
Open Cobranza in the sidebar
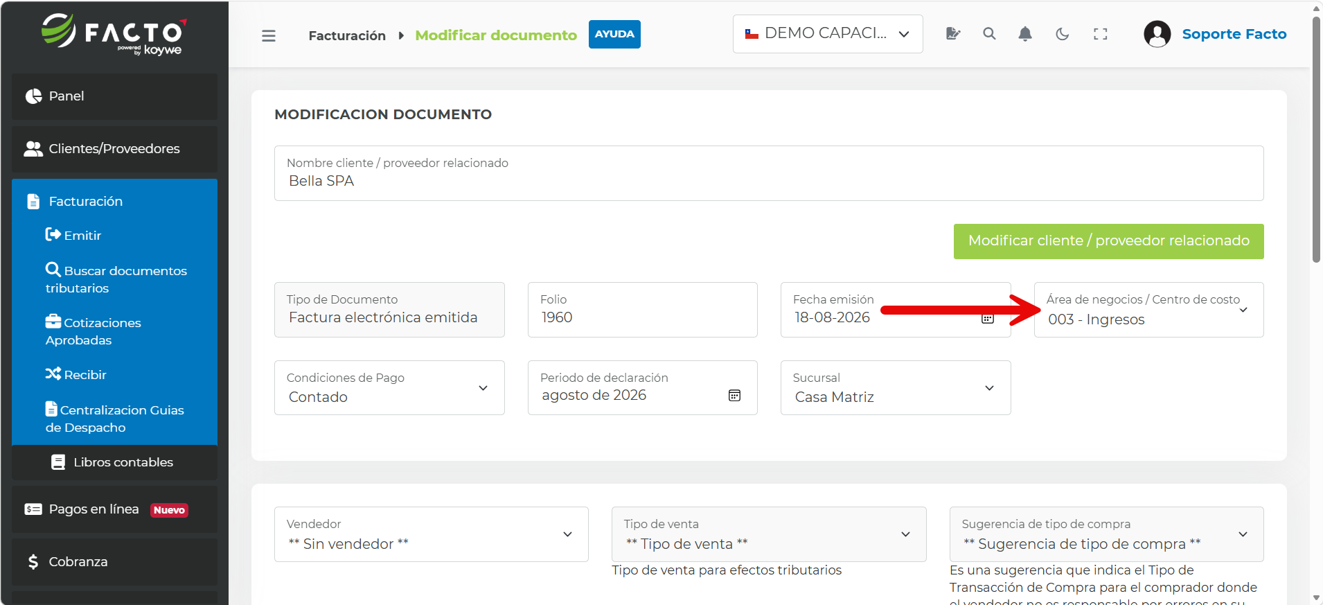pyautogui.click(x=114, y=562)
